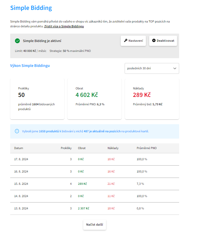Click Obrat '0 Kč' in 16. 8. row
The width and height of the screenshot is (207, 246).
click(81, 172)
